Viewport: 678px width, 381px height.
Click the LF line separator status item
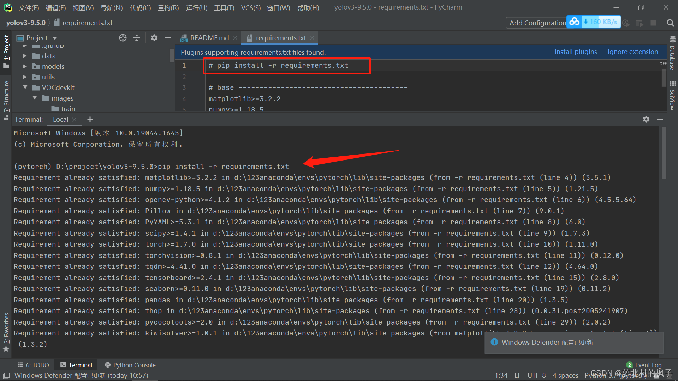(518, 375)
